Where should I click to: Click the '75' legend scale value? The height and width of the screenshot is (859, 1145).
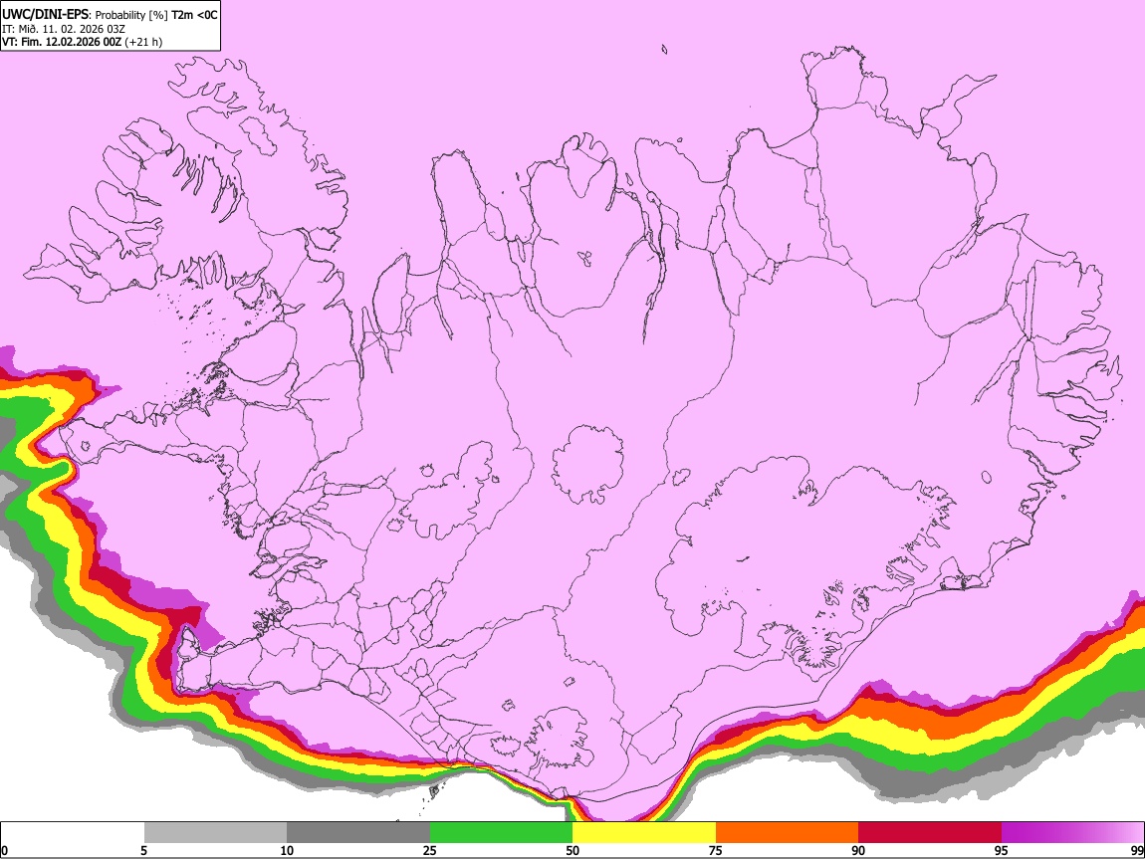click(x=716, y=850)
